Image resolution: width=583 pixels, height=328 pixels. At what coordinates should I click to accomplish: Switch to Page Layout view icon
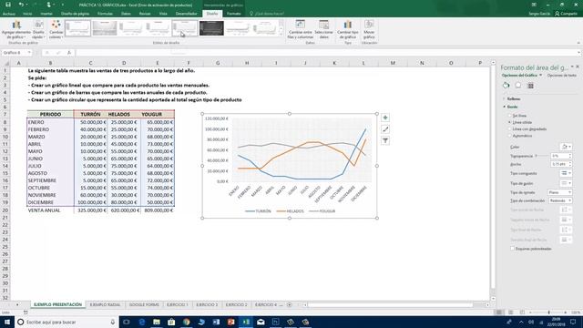(x=511, y=313)
